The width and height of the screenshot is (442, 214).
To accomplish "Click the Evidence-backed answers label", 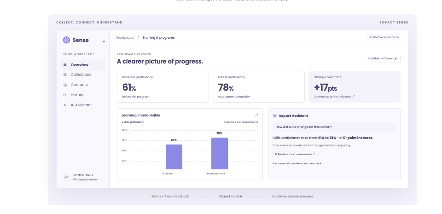I will tap(293, 196).
